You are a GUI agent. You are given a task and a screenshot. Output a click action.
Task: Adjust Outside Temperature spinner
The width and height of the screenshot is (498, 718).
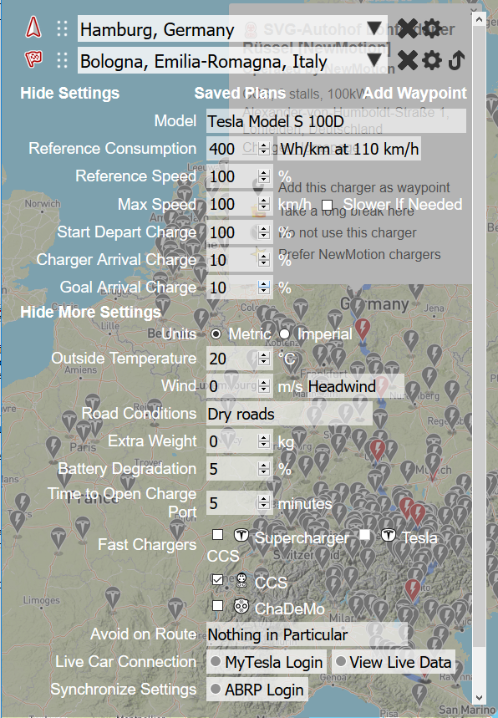[264, 359]
